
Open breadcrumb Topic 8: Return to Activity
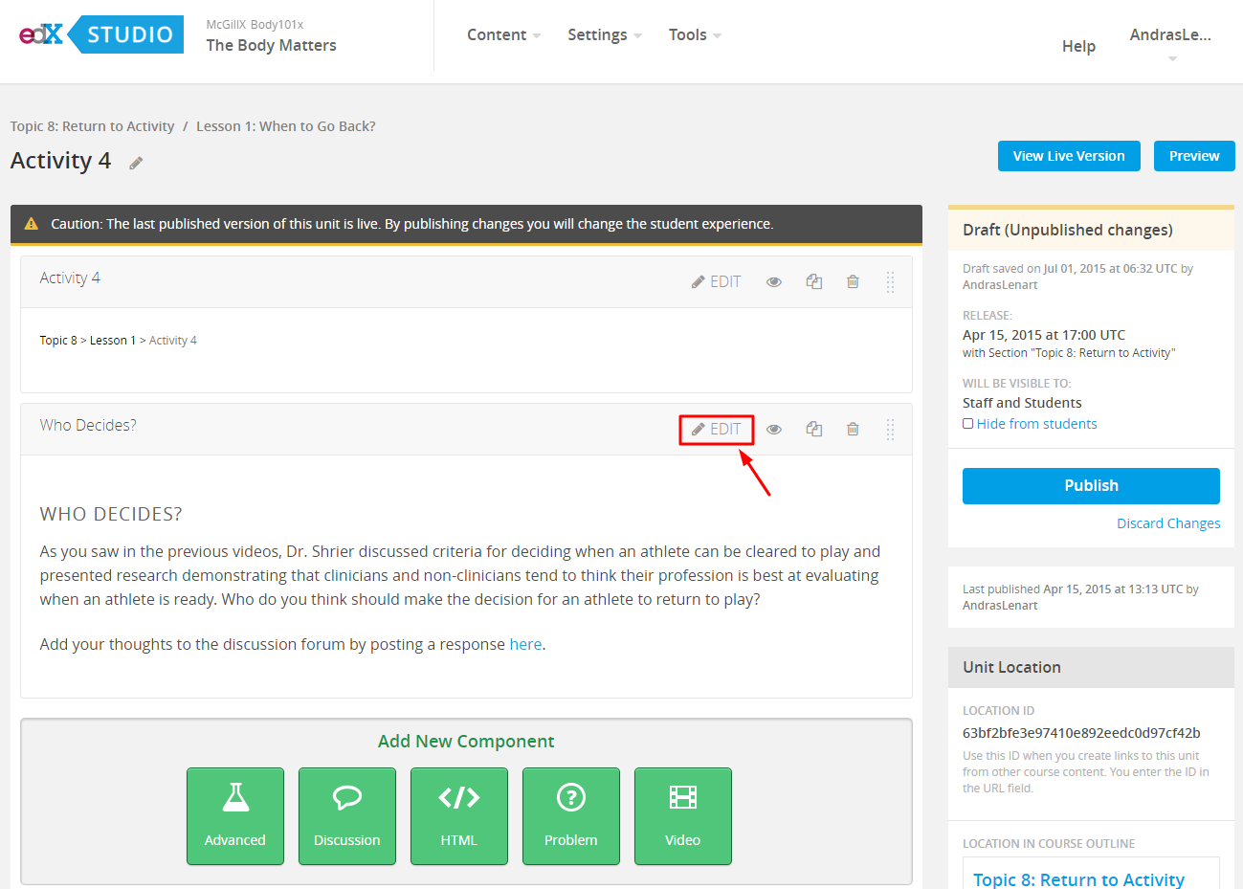click(x=92, y=126)
